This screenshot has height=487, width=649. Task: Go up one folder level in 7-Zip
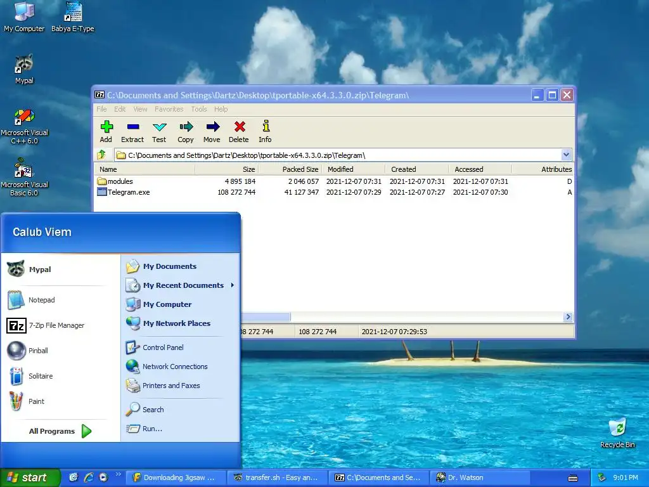click(102, 155)
